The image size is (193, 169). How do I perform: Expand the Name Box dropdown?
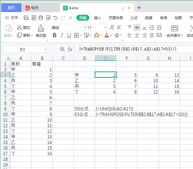pos(45,49)
